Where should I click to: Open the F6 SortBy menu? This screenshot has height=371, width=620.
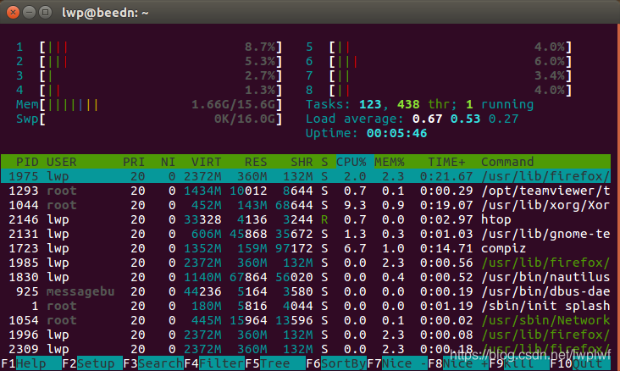(x=336, y=363)
